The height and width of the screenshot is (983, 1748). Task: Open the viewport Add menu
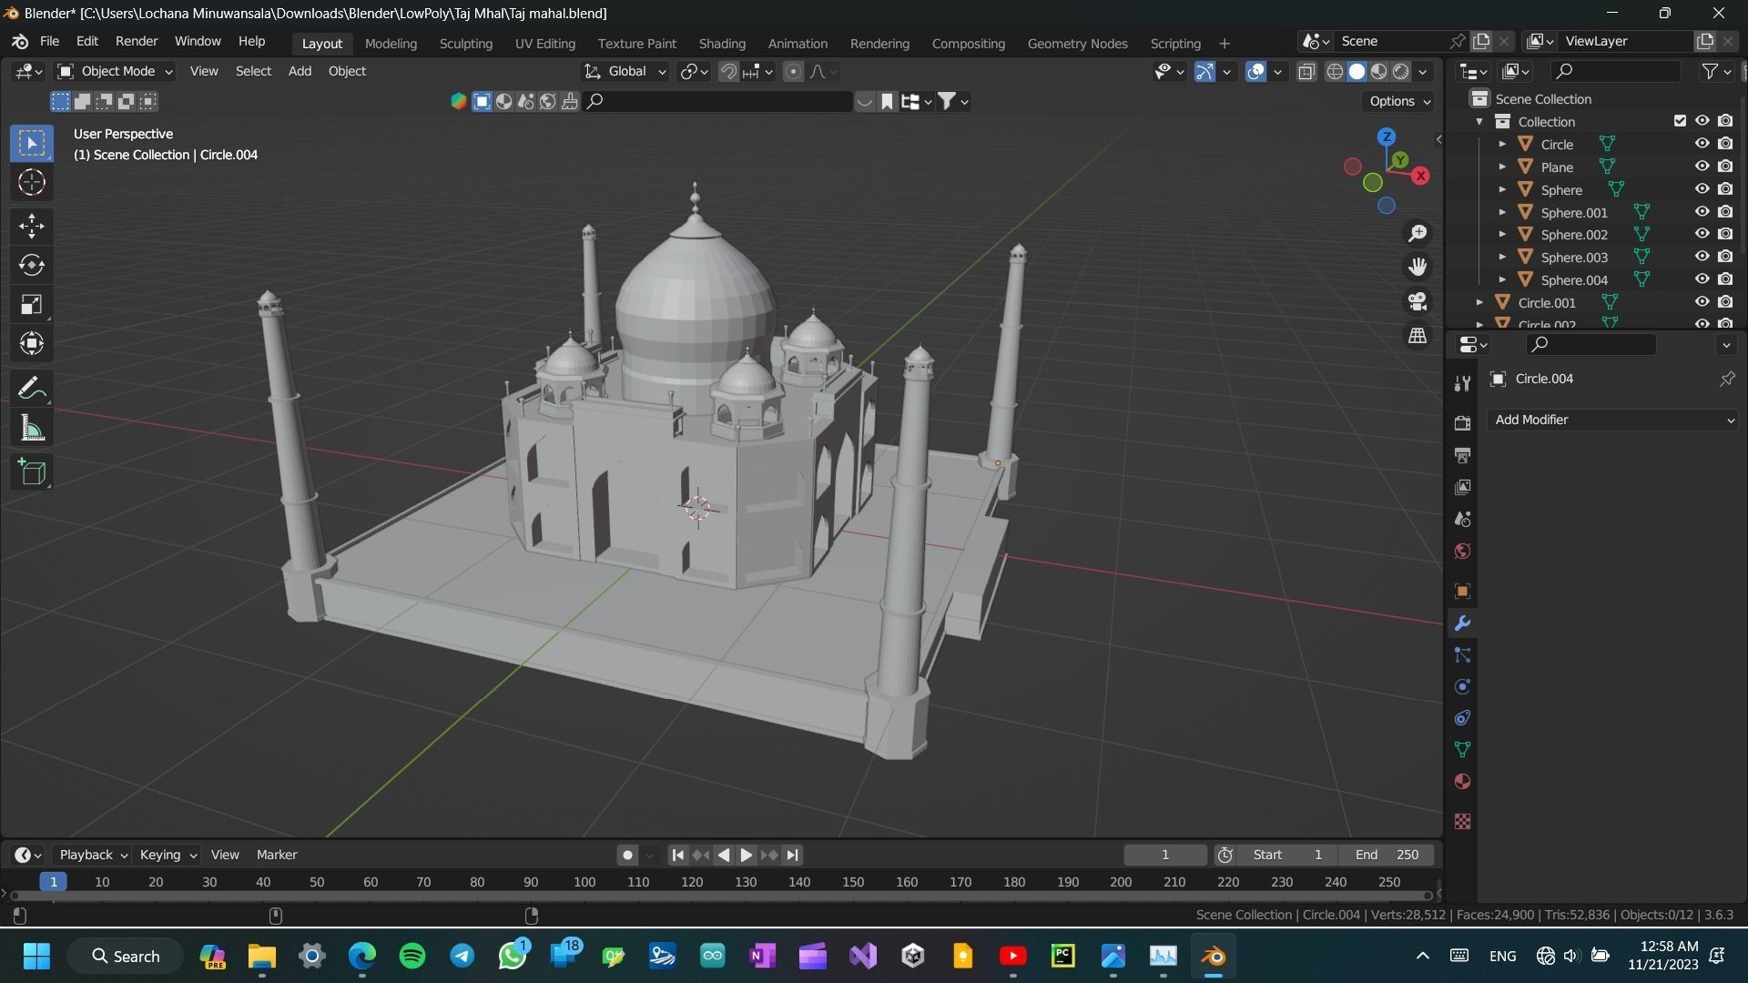300,71
